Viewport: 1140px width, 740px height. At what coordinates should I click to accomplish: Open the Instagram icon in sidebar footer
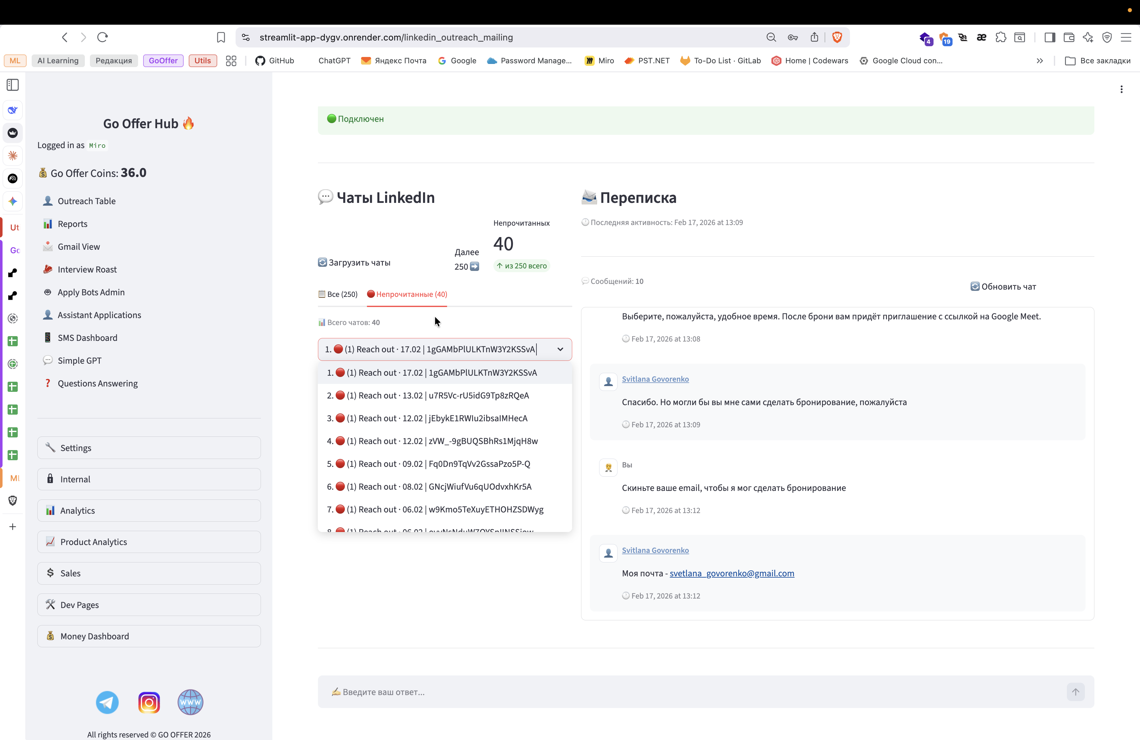pyautogui.click(x=149, y=702)
